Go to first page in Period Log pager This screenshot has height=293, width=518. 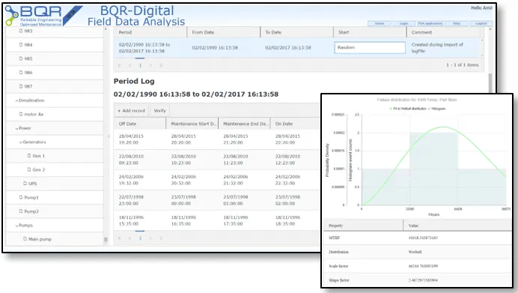tap(120, 238)
